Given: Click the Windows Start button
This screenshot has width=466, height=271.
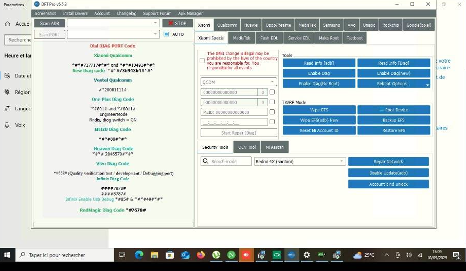Looking at the screenshot, I should (x=7, y=255).
